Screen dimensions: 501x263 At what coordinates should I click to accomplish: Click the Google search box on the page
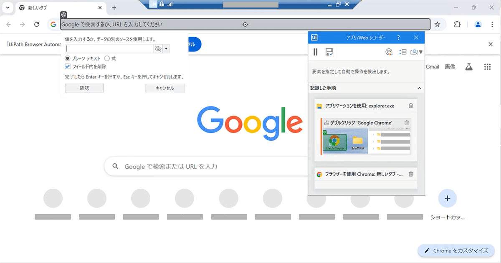click(207, 167)
